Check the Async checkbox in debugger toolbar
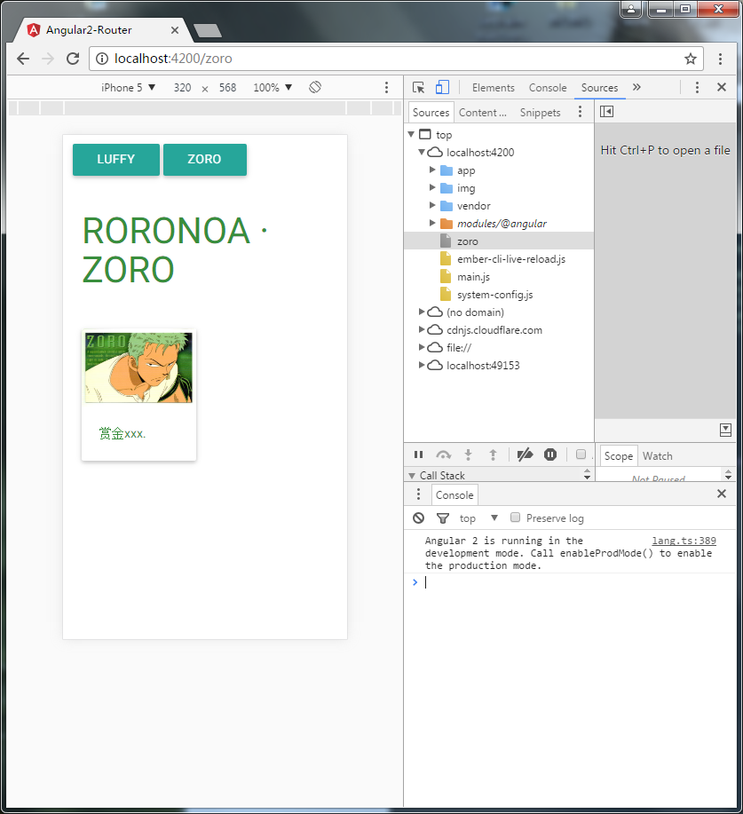This screenshot has width=743, height=814. tap(581, 454)
